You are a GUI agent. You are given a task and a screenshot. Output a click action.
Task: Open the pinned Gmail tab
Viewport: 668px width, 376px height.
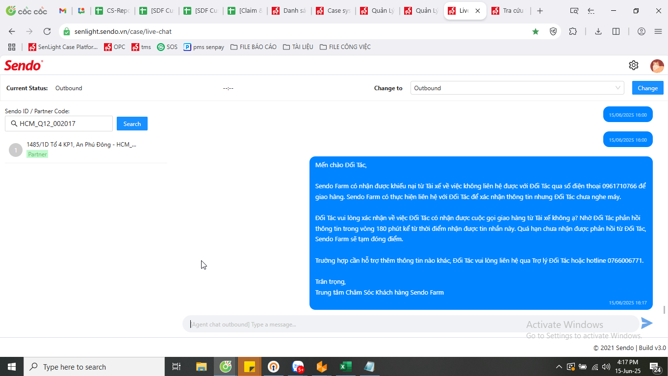click(x=63, y=11)
